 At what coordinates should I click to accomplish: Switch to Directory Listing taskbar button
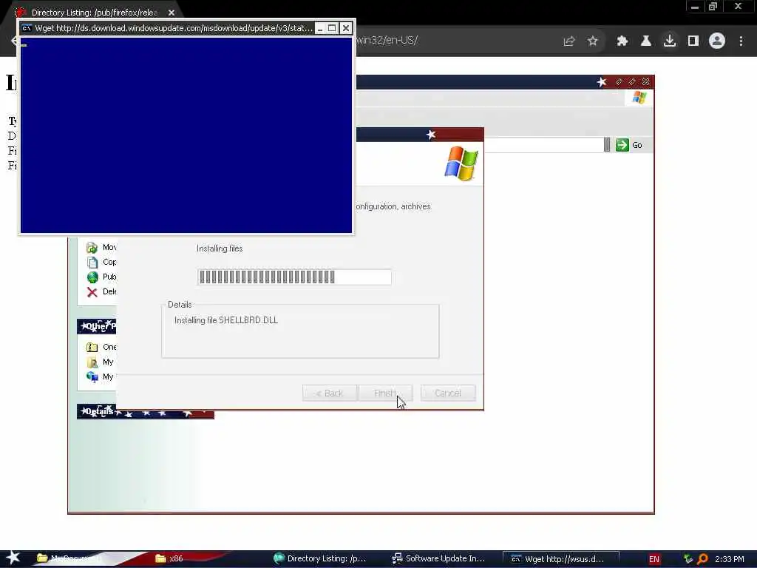319,558
